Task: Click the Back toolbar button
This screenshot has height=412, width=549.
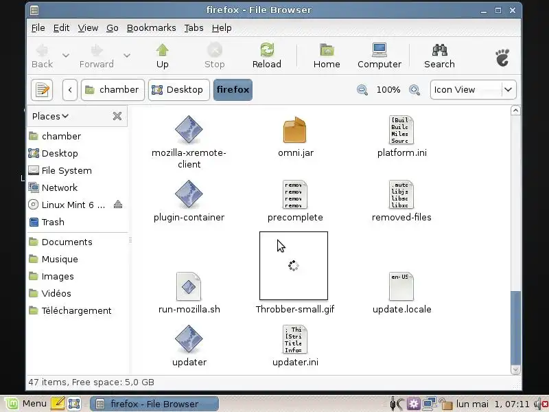Action: [42, 56]
